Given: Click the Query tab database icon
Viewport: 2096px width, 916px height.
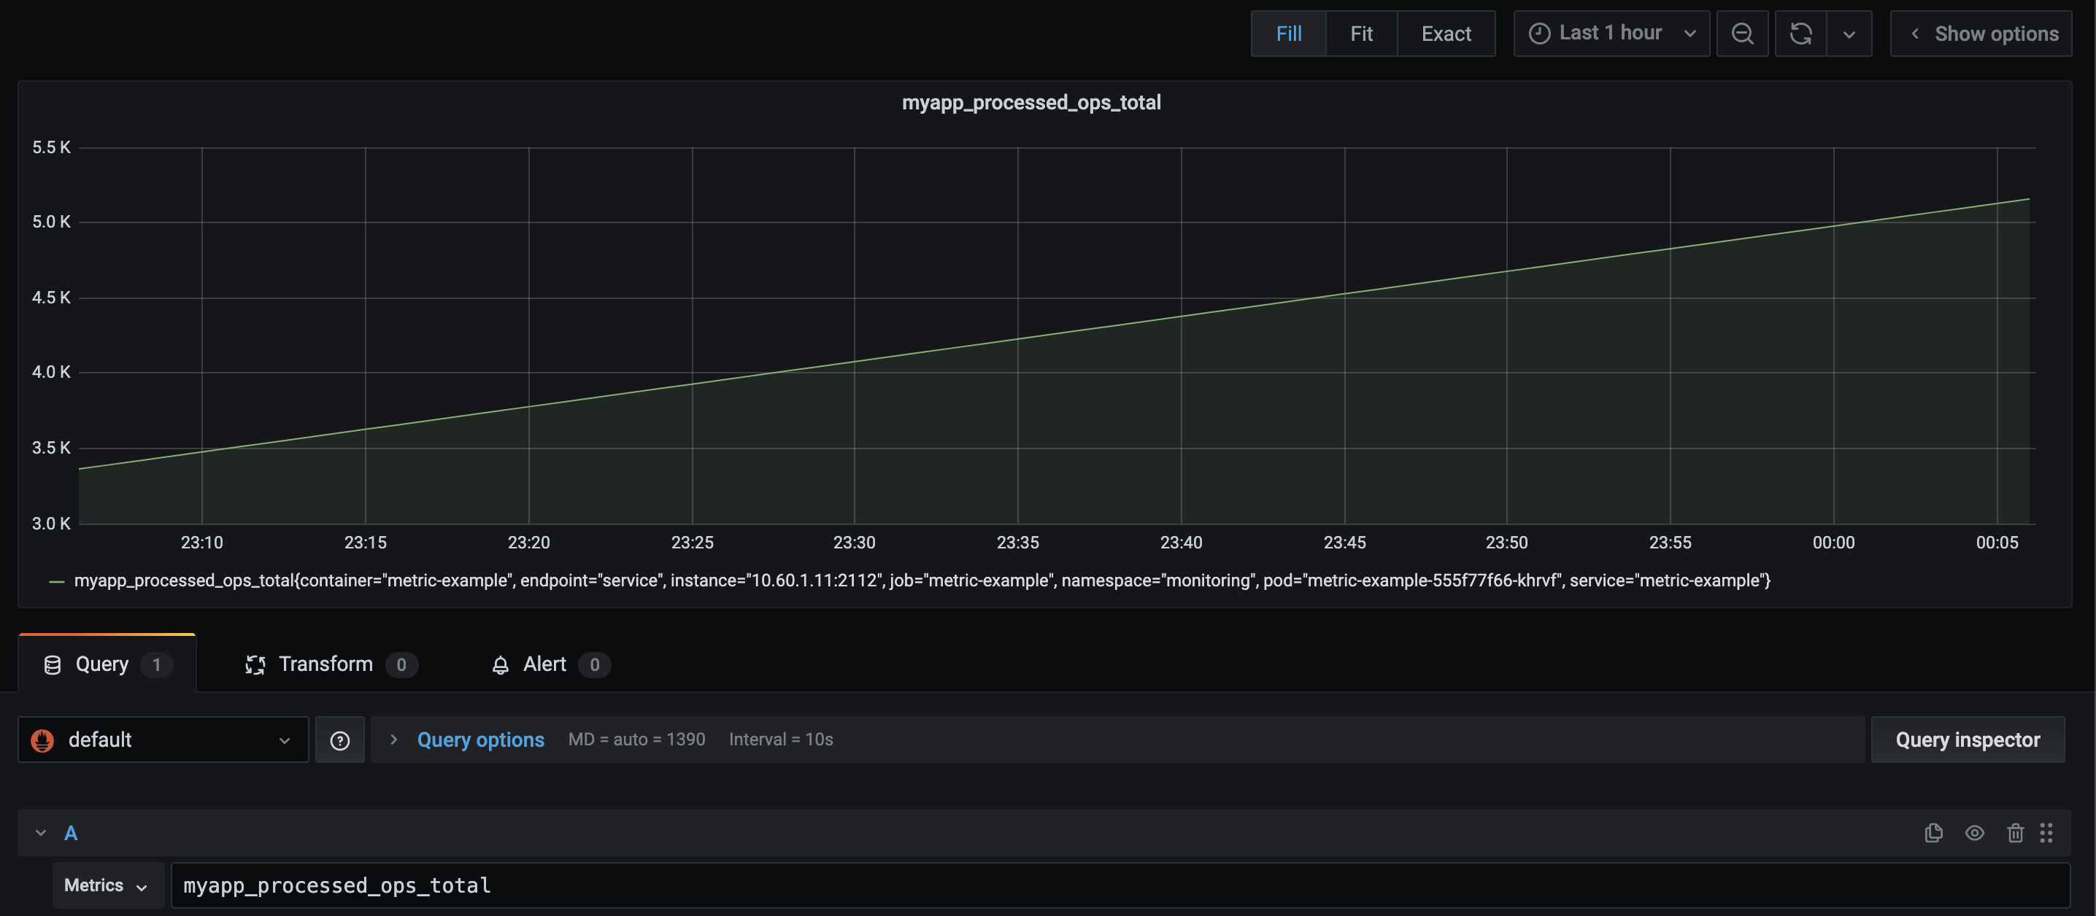Looking at the screenshot, I should click(52, 665).
